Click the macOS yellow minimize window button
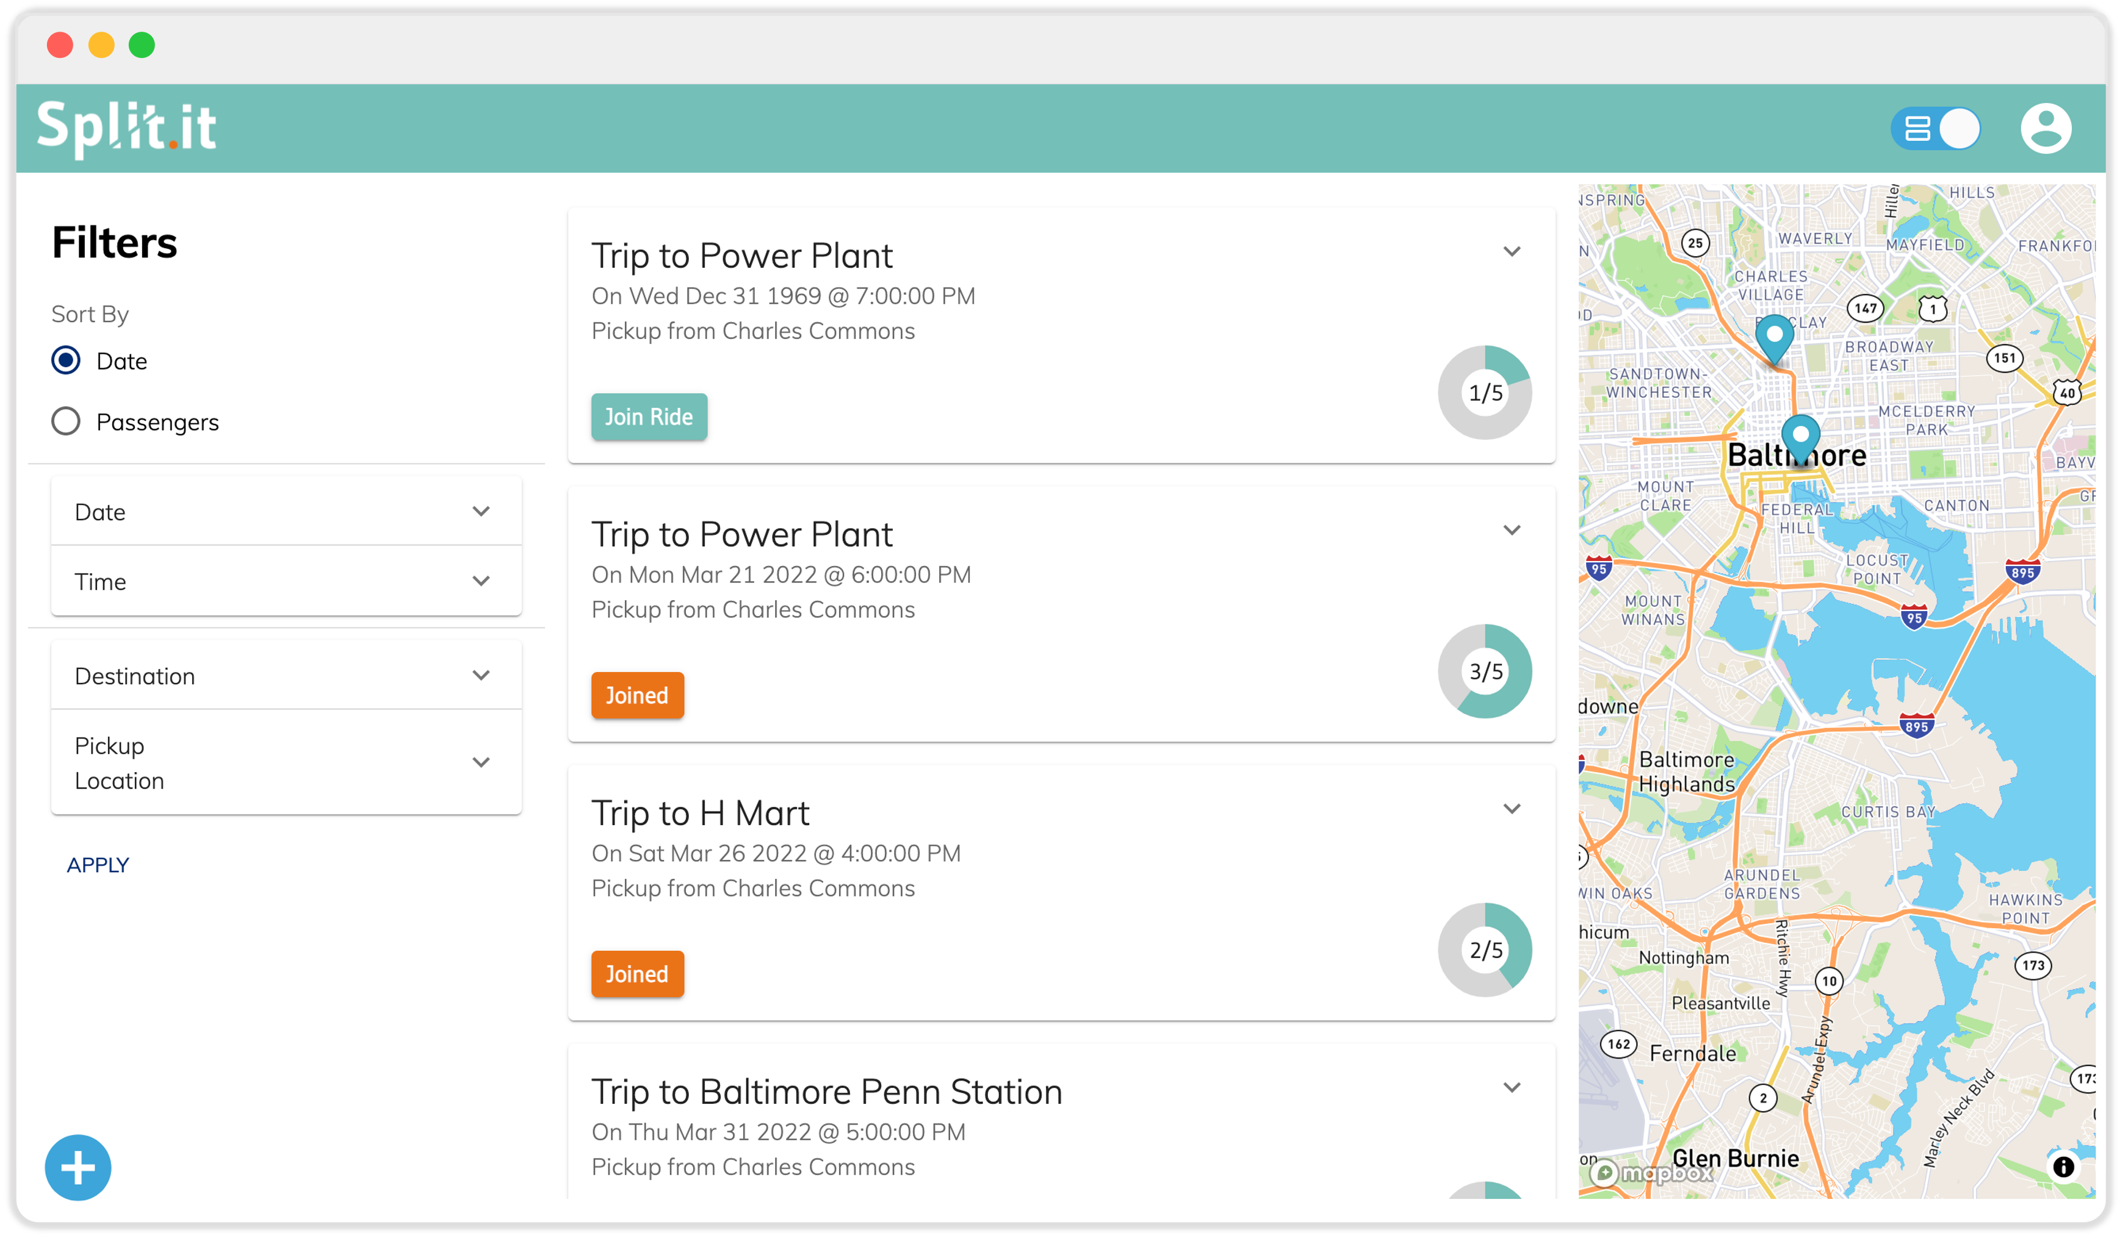 coord(101,45)
